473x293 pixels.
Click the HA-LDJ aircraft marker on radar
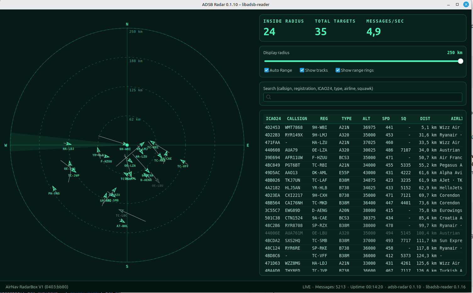[x=69, y=144]
